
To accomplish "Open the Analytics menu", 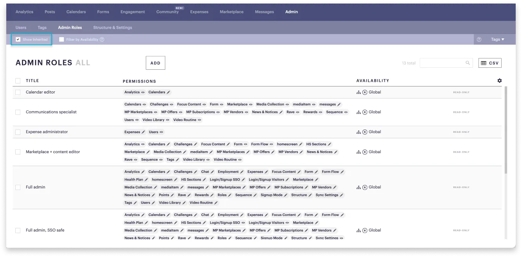I will point(24,12).
